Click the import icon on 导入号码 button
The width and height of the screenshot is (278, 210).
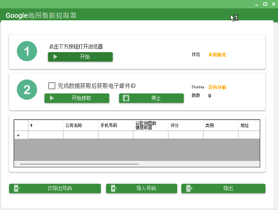point(114,188)
